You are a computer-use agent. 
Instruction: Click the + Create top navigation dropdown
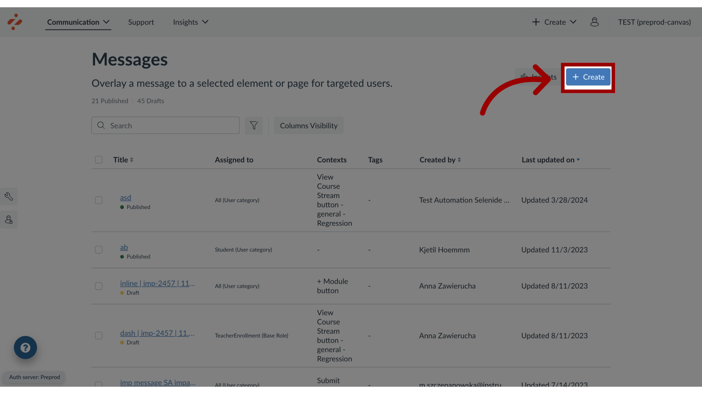click(x=554, y=22)
